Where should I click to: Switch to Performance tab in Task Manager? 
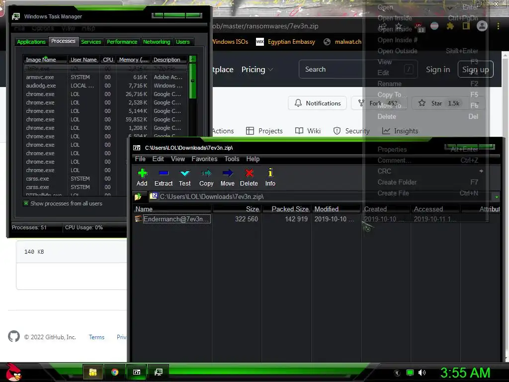coord(122,42)
